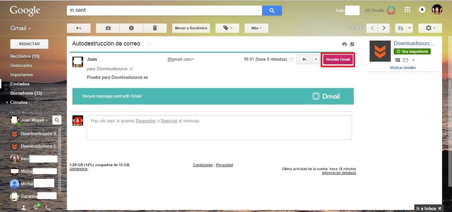
Task: Reply with the arrow button
Action: coord(304,59)
